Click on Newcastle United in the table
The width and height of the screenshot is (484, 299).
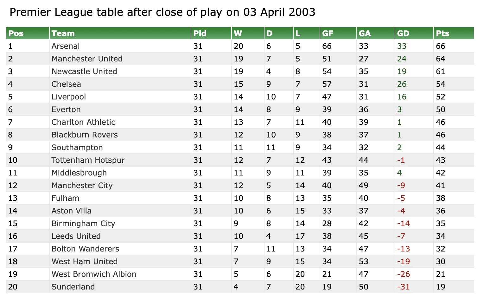point(84,72)
